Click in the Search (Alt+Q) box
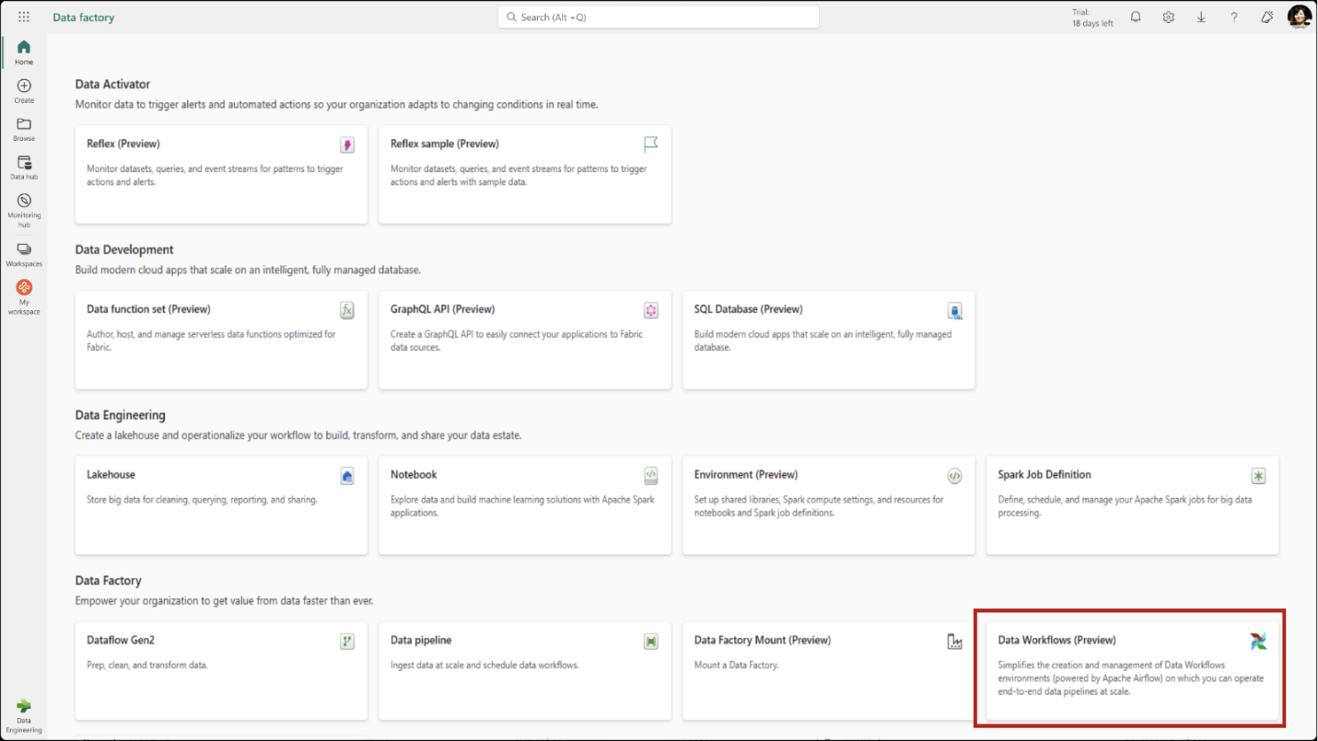 pyautogui.click(x=659, y=17)
